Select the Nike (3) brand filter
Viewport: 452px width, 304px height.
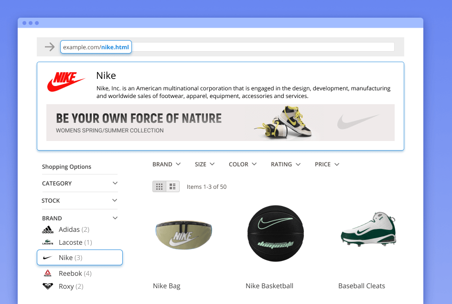click(80, 258)
